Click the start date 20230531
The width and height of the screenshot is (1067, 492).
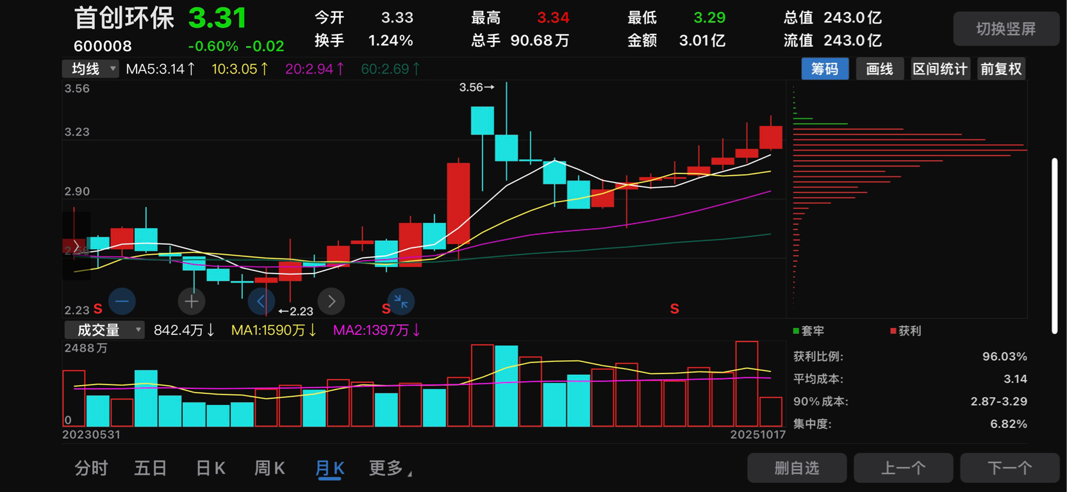pos(91,434)
